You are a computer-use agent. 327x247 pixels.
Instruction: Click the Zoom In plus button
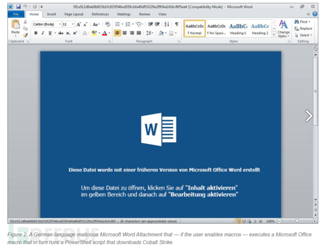tap(315, 221)
